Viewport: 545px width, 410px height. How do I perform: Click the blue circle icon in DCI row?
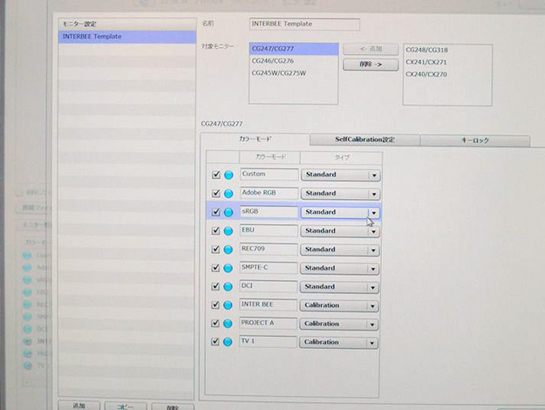228,286
